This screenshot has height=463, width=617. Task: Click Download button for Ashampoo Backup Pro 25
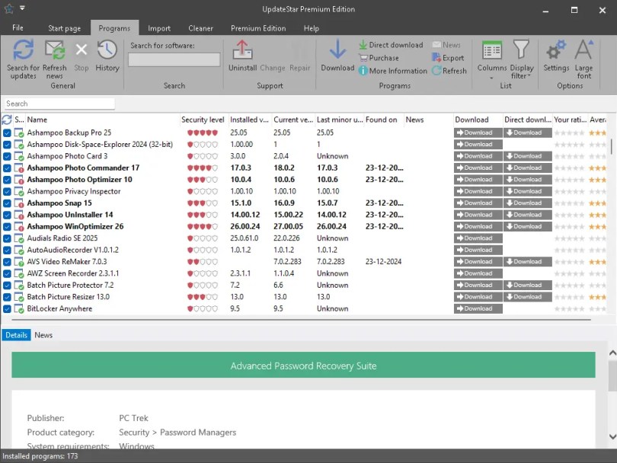pyautogui.click(x=478, y=133)
